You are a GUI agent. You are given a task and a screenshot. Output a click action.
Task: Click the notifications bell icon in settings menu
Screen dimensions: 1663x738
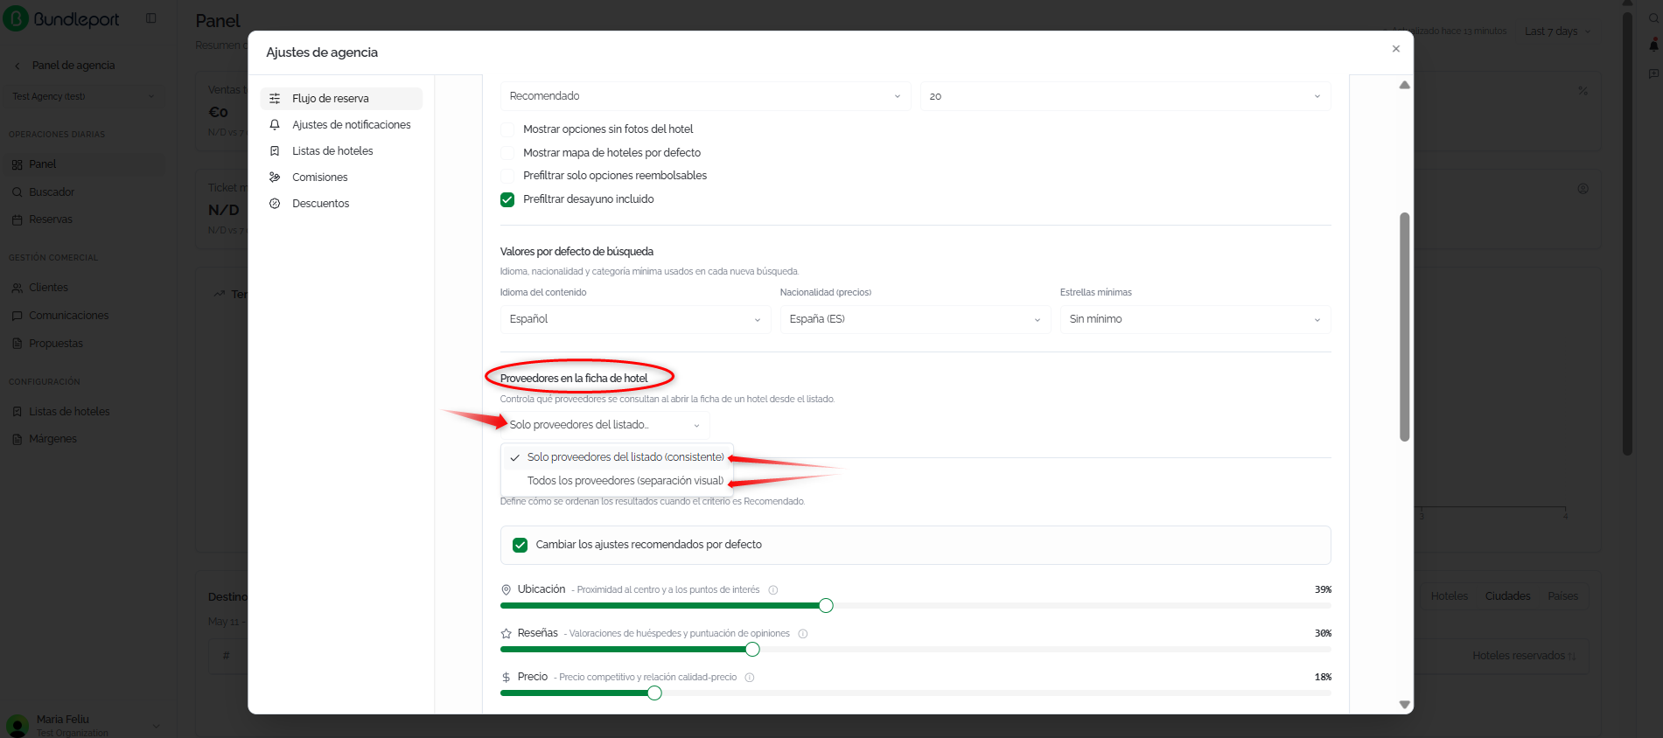[275, 125]
